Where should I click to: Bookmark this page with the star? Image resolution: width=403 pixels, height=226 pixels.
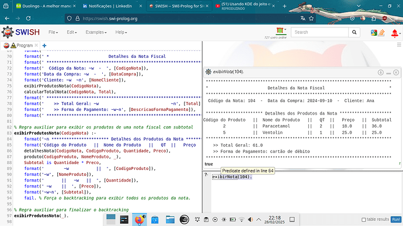(311, 18)
